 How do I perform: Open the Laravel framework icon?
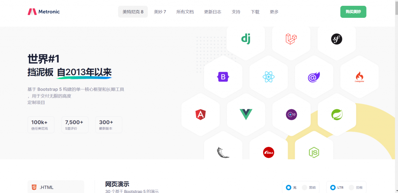click(291, 38)
